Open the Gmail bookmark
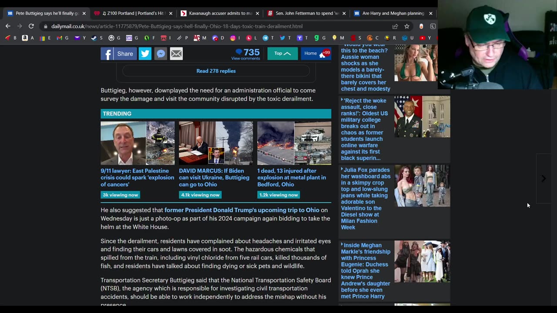The width and height of the screenshot is (557, 313). pos(62,38)
